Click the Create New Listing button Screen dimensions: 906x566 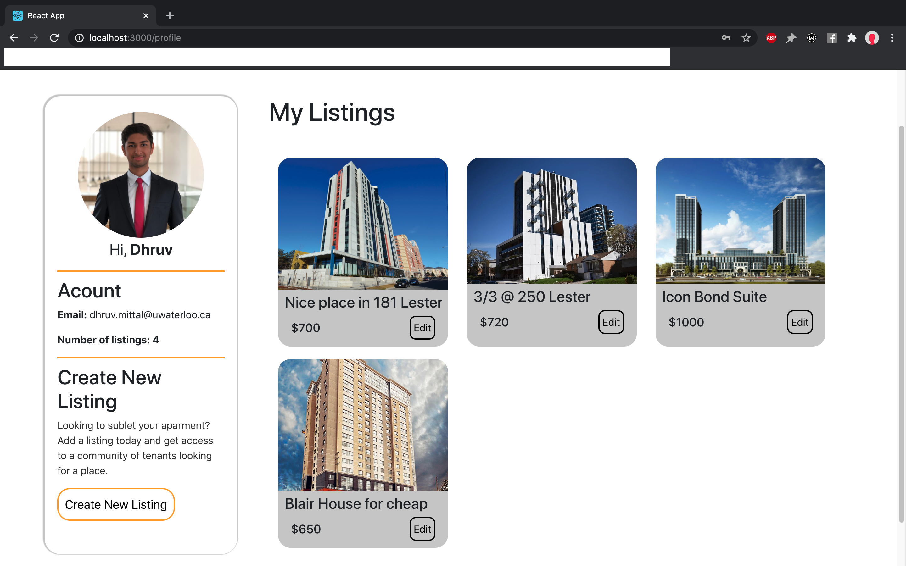tap(116, 504)
